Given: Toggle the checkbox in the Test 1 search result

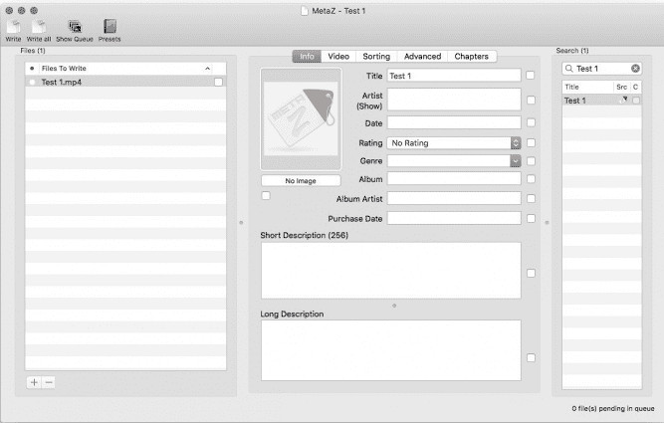Looking at the screenshot, I should click(635, 101).
